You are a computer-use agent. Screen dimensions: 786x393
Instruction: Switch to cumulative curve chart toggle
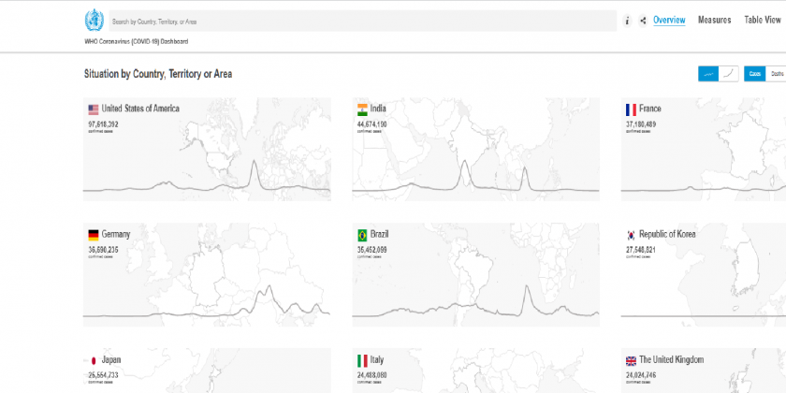coord(728,74)
